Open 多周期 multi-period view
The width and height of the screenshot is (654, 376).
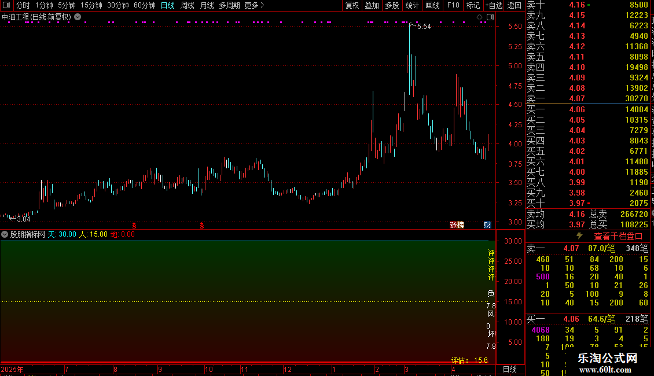pos(229,5)
